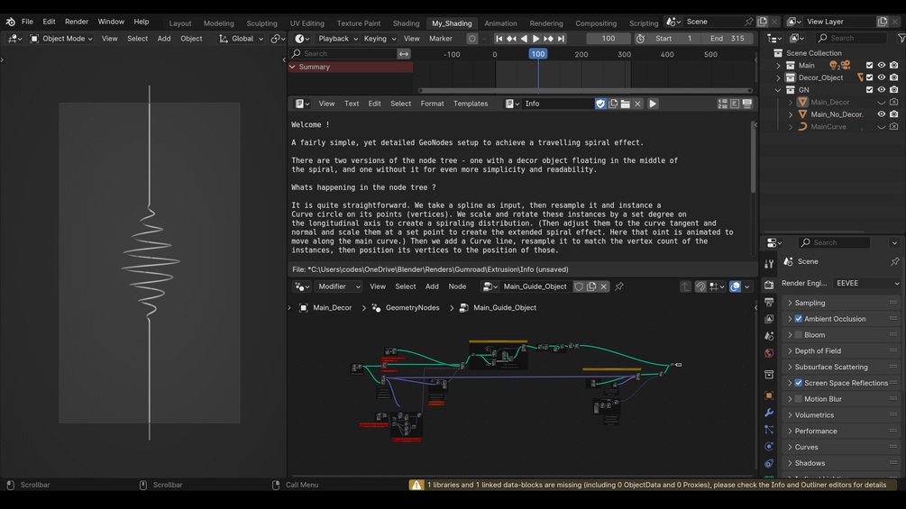The width and height of the screenshot is (906, 509).
Task: Go to parent node tree arrow
Action: [x=685, y=286]
